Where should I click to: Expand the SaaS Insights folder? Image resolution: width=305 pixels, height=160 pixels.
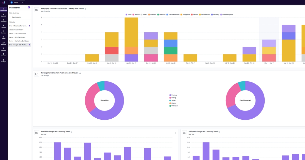tap(10, 17)
